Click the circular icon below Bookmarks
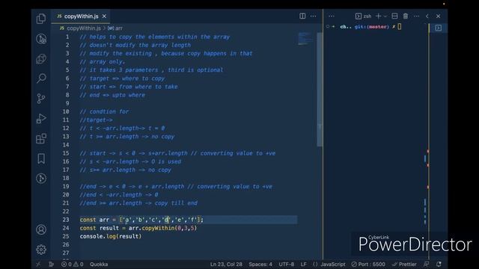This screenshot has width=479, height=269. click(x=41, y=179)
